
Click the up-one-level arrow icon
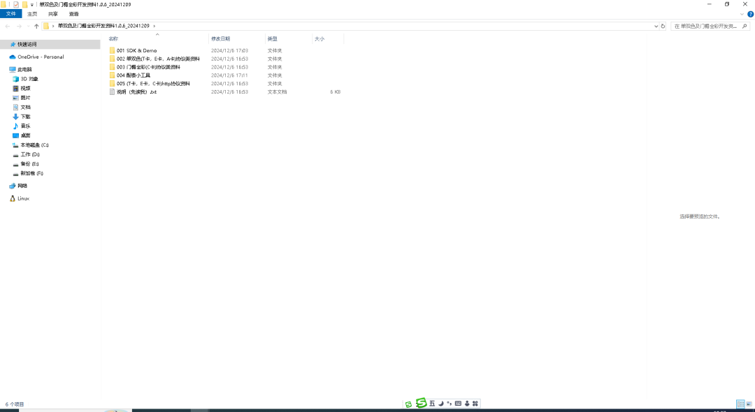click(36, 26)
